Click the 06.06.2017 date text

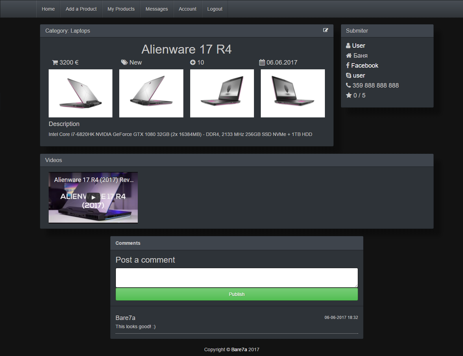click(x=282, y=62)
